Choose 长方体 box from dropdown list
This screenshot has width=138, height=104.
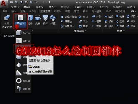coord(23,33)
